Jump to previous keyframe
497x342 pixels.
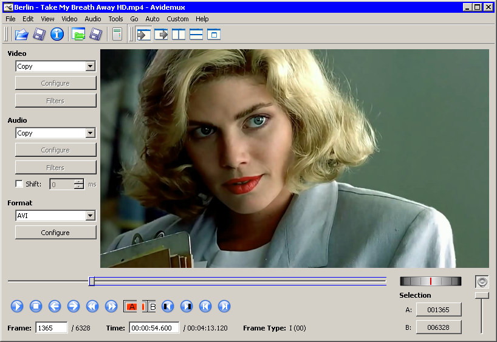point(92,306)
